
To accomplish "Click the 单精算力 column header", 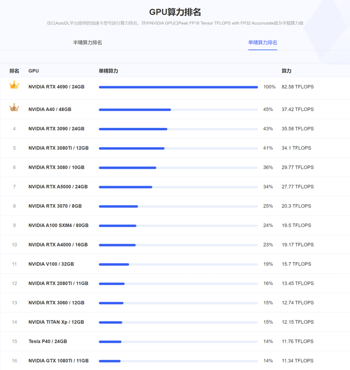I will [x=108, y=71].
